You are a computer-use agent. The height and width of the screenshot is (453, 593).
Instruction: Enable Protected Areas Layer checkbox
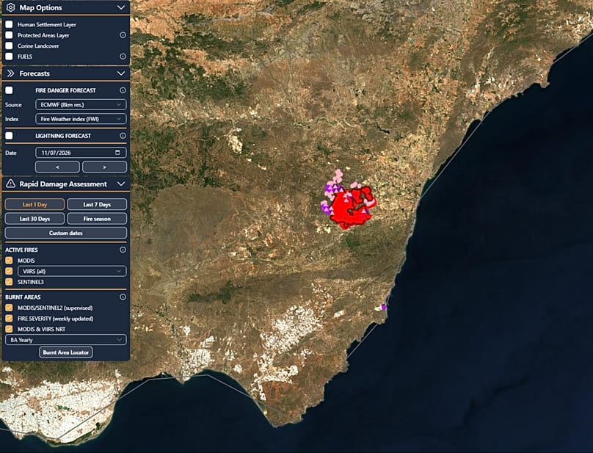click(x=9, y=35)
